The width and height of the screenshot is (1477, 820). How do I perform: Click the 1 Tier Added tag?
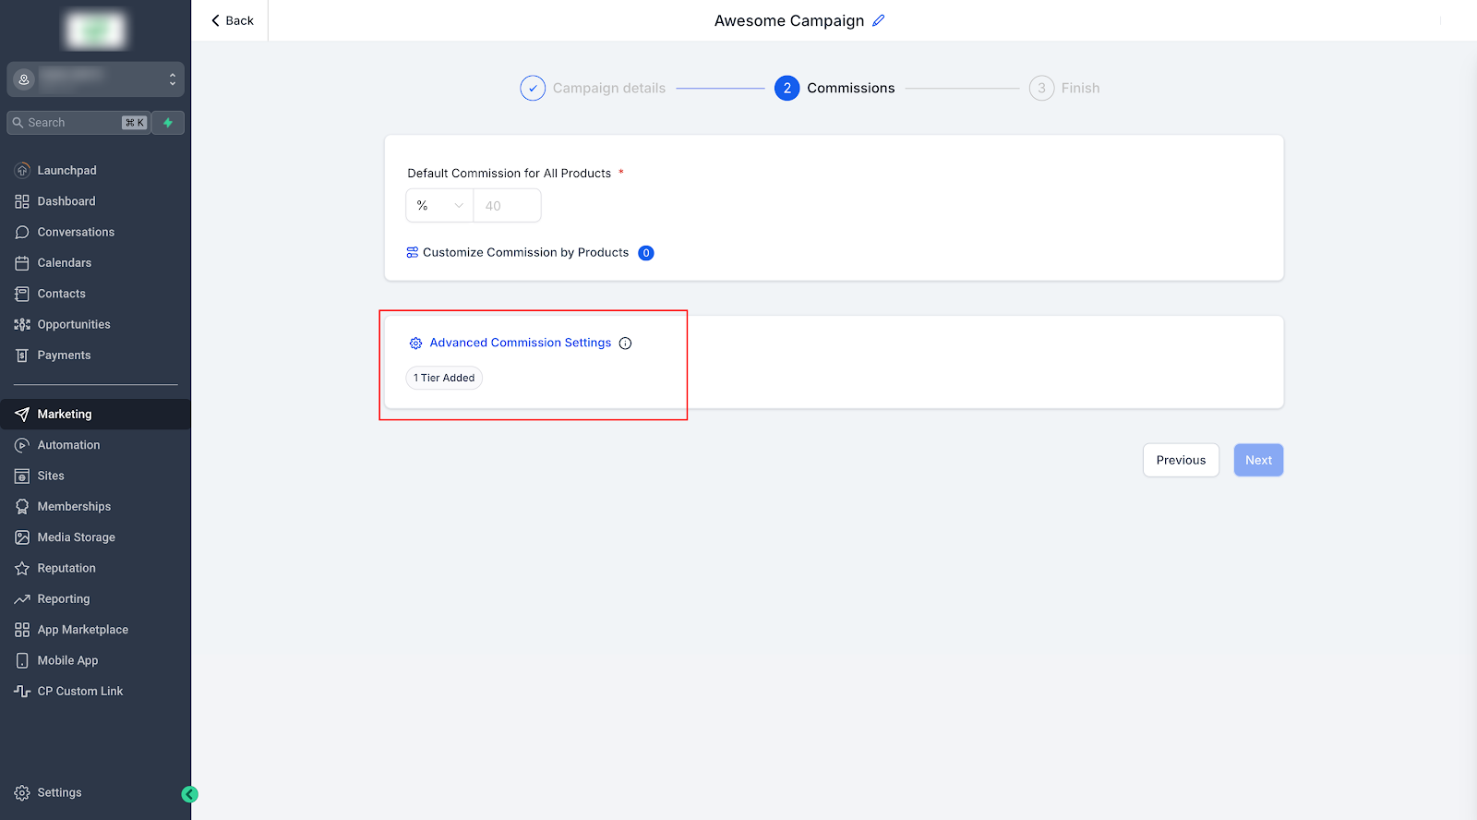444,378
